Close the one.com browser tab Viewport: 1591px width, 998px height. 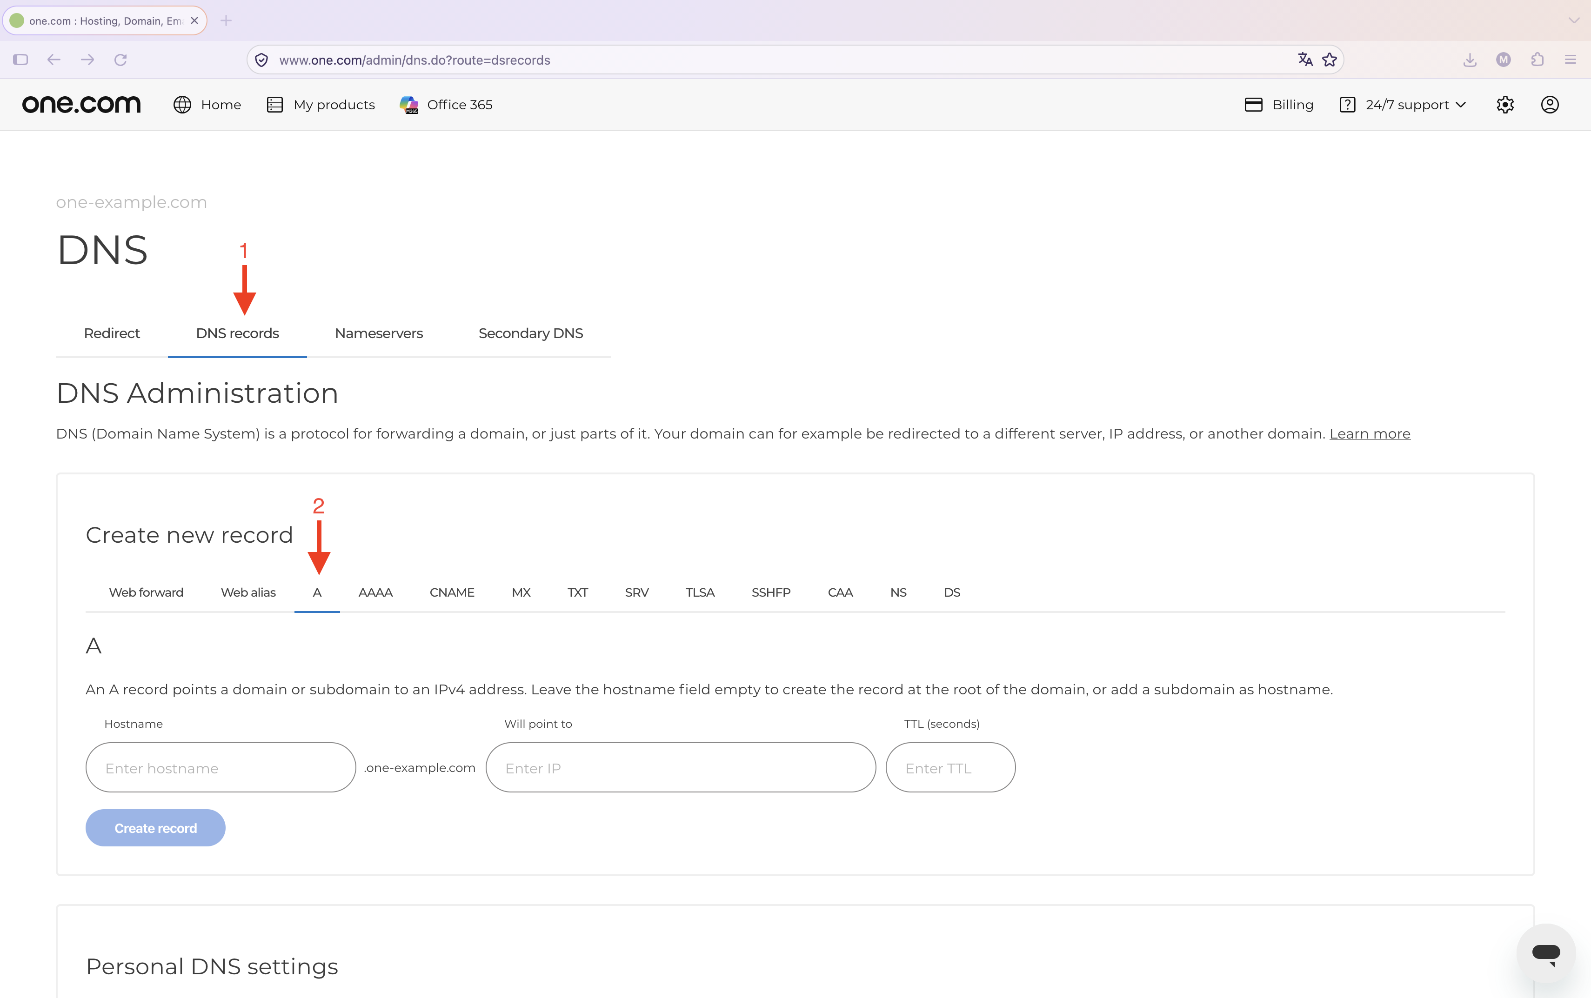(x=194, y=20)
